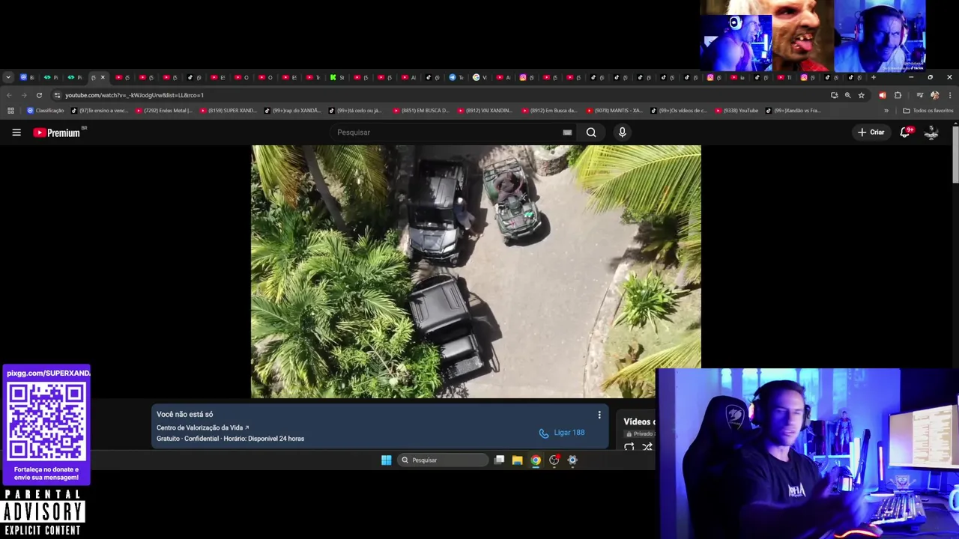Screen dimensions: 959x539
Task: Go forward in browser history
Action: pos(24,95)
